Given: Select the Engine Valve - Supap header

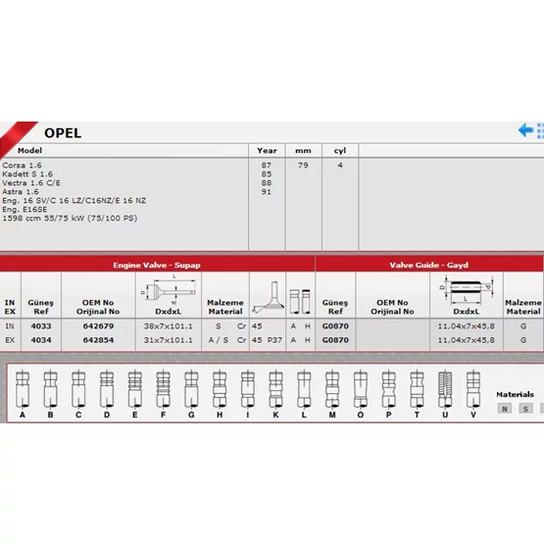Looking at the screenshot, I should point(157,265).
